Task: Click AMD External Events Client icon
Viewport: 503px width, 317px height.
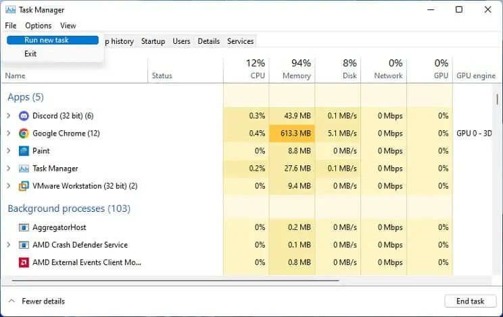Action: pos(24,262)
